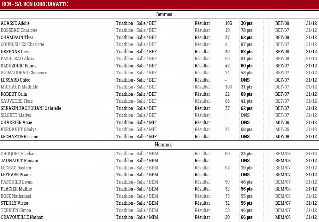
Task: Click SERAZIN ZAGHOUANI Gabrielle's name
Action: coord(31,108)
